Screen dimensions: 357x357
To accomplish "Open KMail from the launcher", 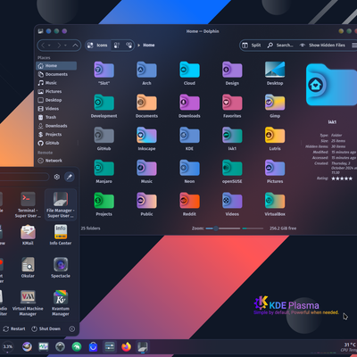I will (x=28, y=235).
